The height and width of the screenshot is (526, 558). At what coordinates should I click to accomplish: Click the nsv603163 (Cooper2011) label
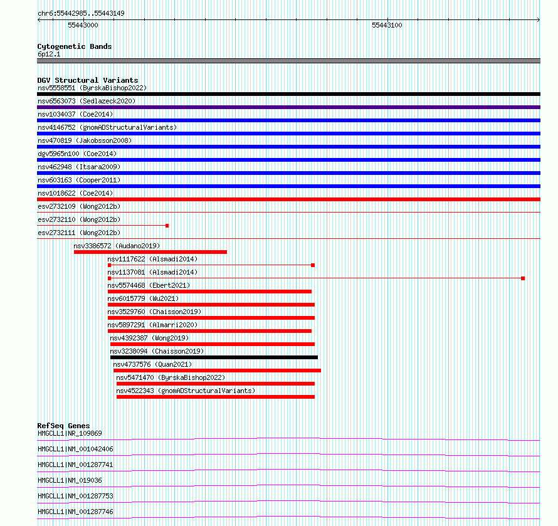(x=79, y=180)
